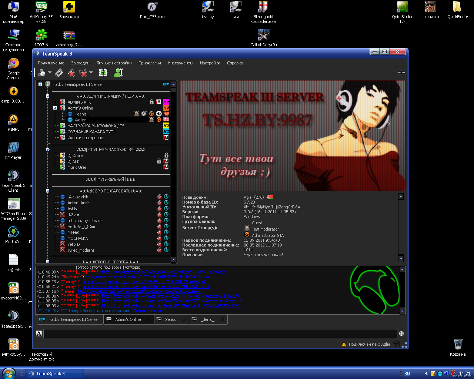Mute speakers using the toolbar icon

[x=83, y=73]
